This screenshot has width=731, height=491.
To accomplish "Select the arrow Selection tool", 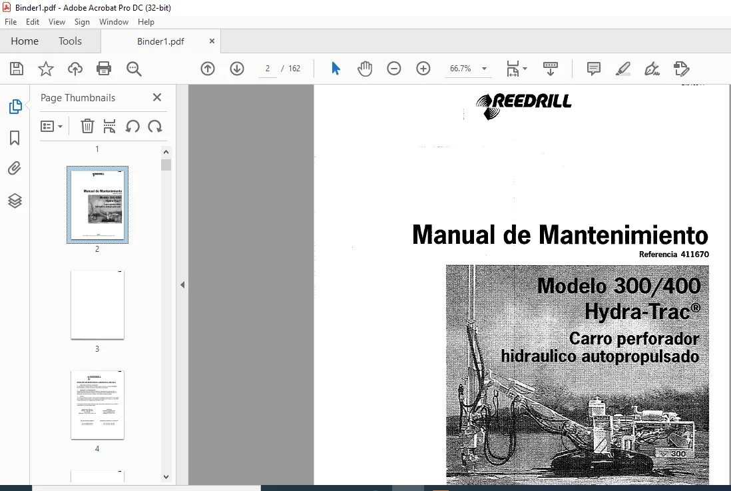I will [336, 69].
